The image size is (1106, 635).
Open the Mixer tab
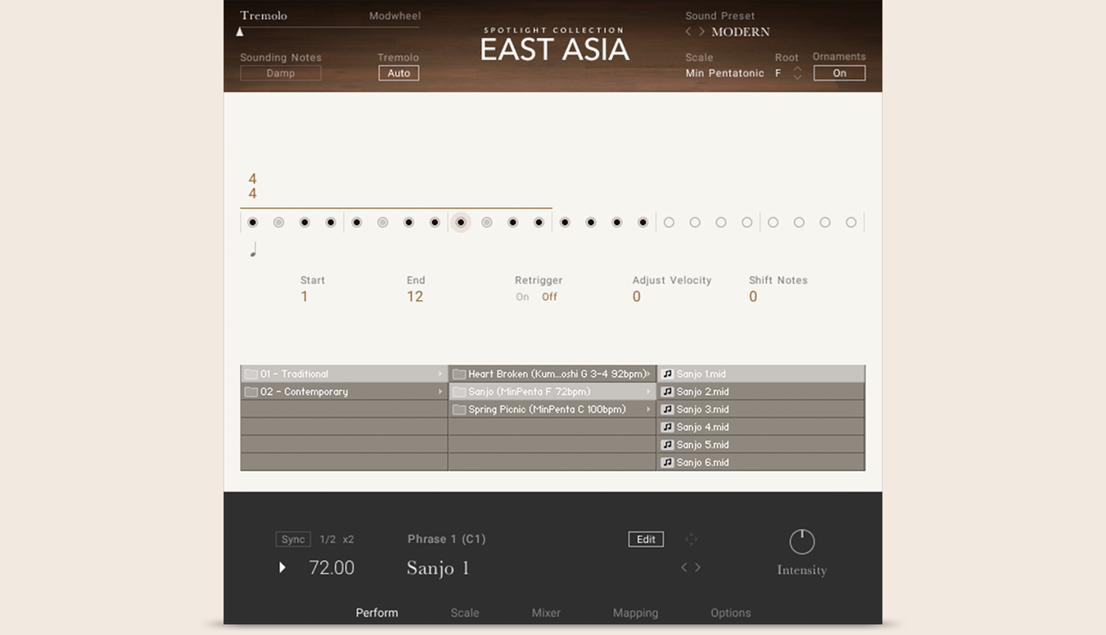click(x=546, y=613)
